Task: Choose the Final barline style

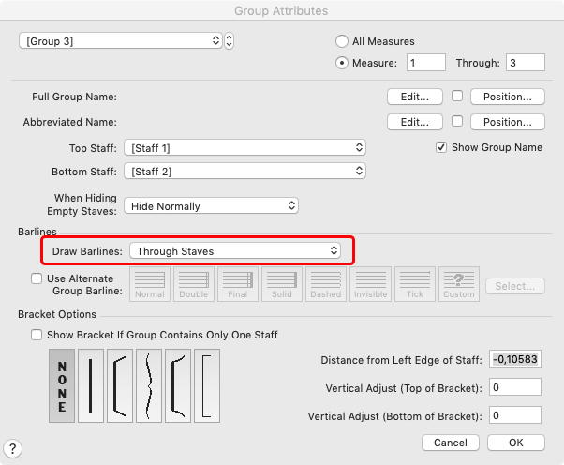Action: [x=238, y=284]
